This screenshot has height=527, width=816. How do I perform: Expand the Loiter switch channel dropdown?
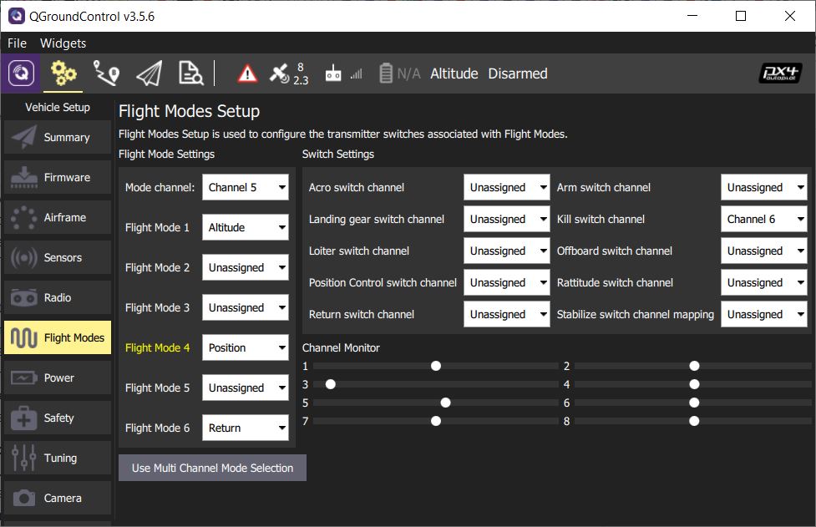pos(506,251)
